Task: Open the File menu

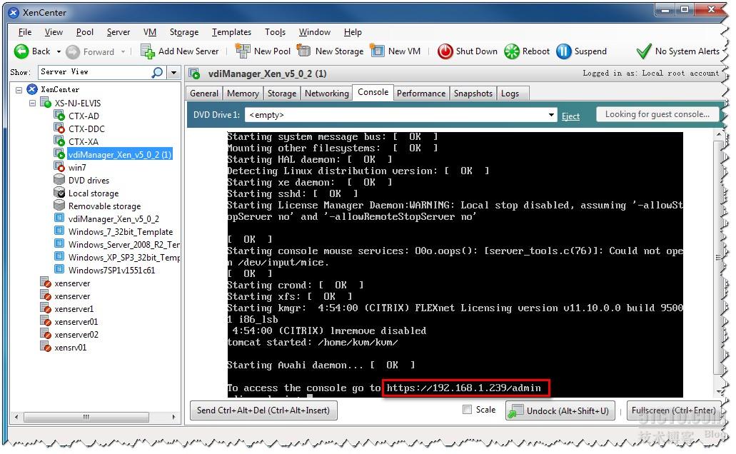Action: (x=25, y=32)
